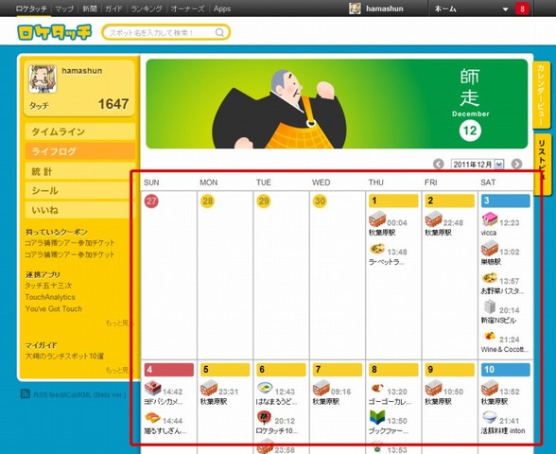Click date header 4 on Sunday
Screen dimensions: 556x454
click(169, 370)
